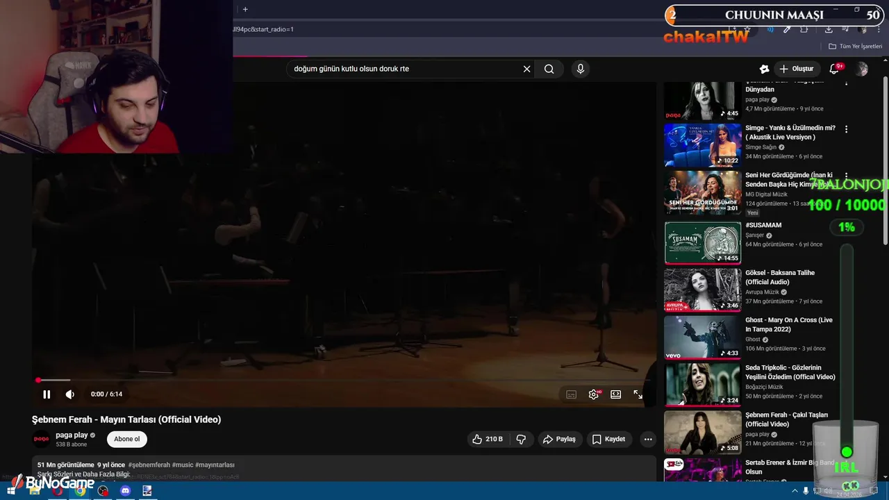Open the #SUSAMAM video thumbnail

click(703, 243)
